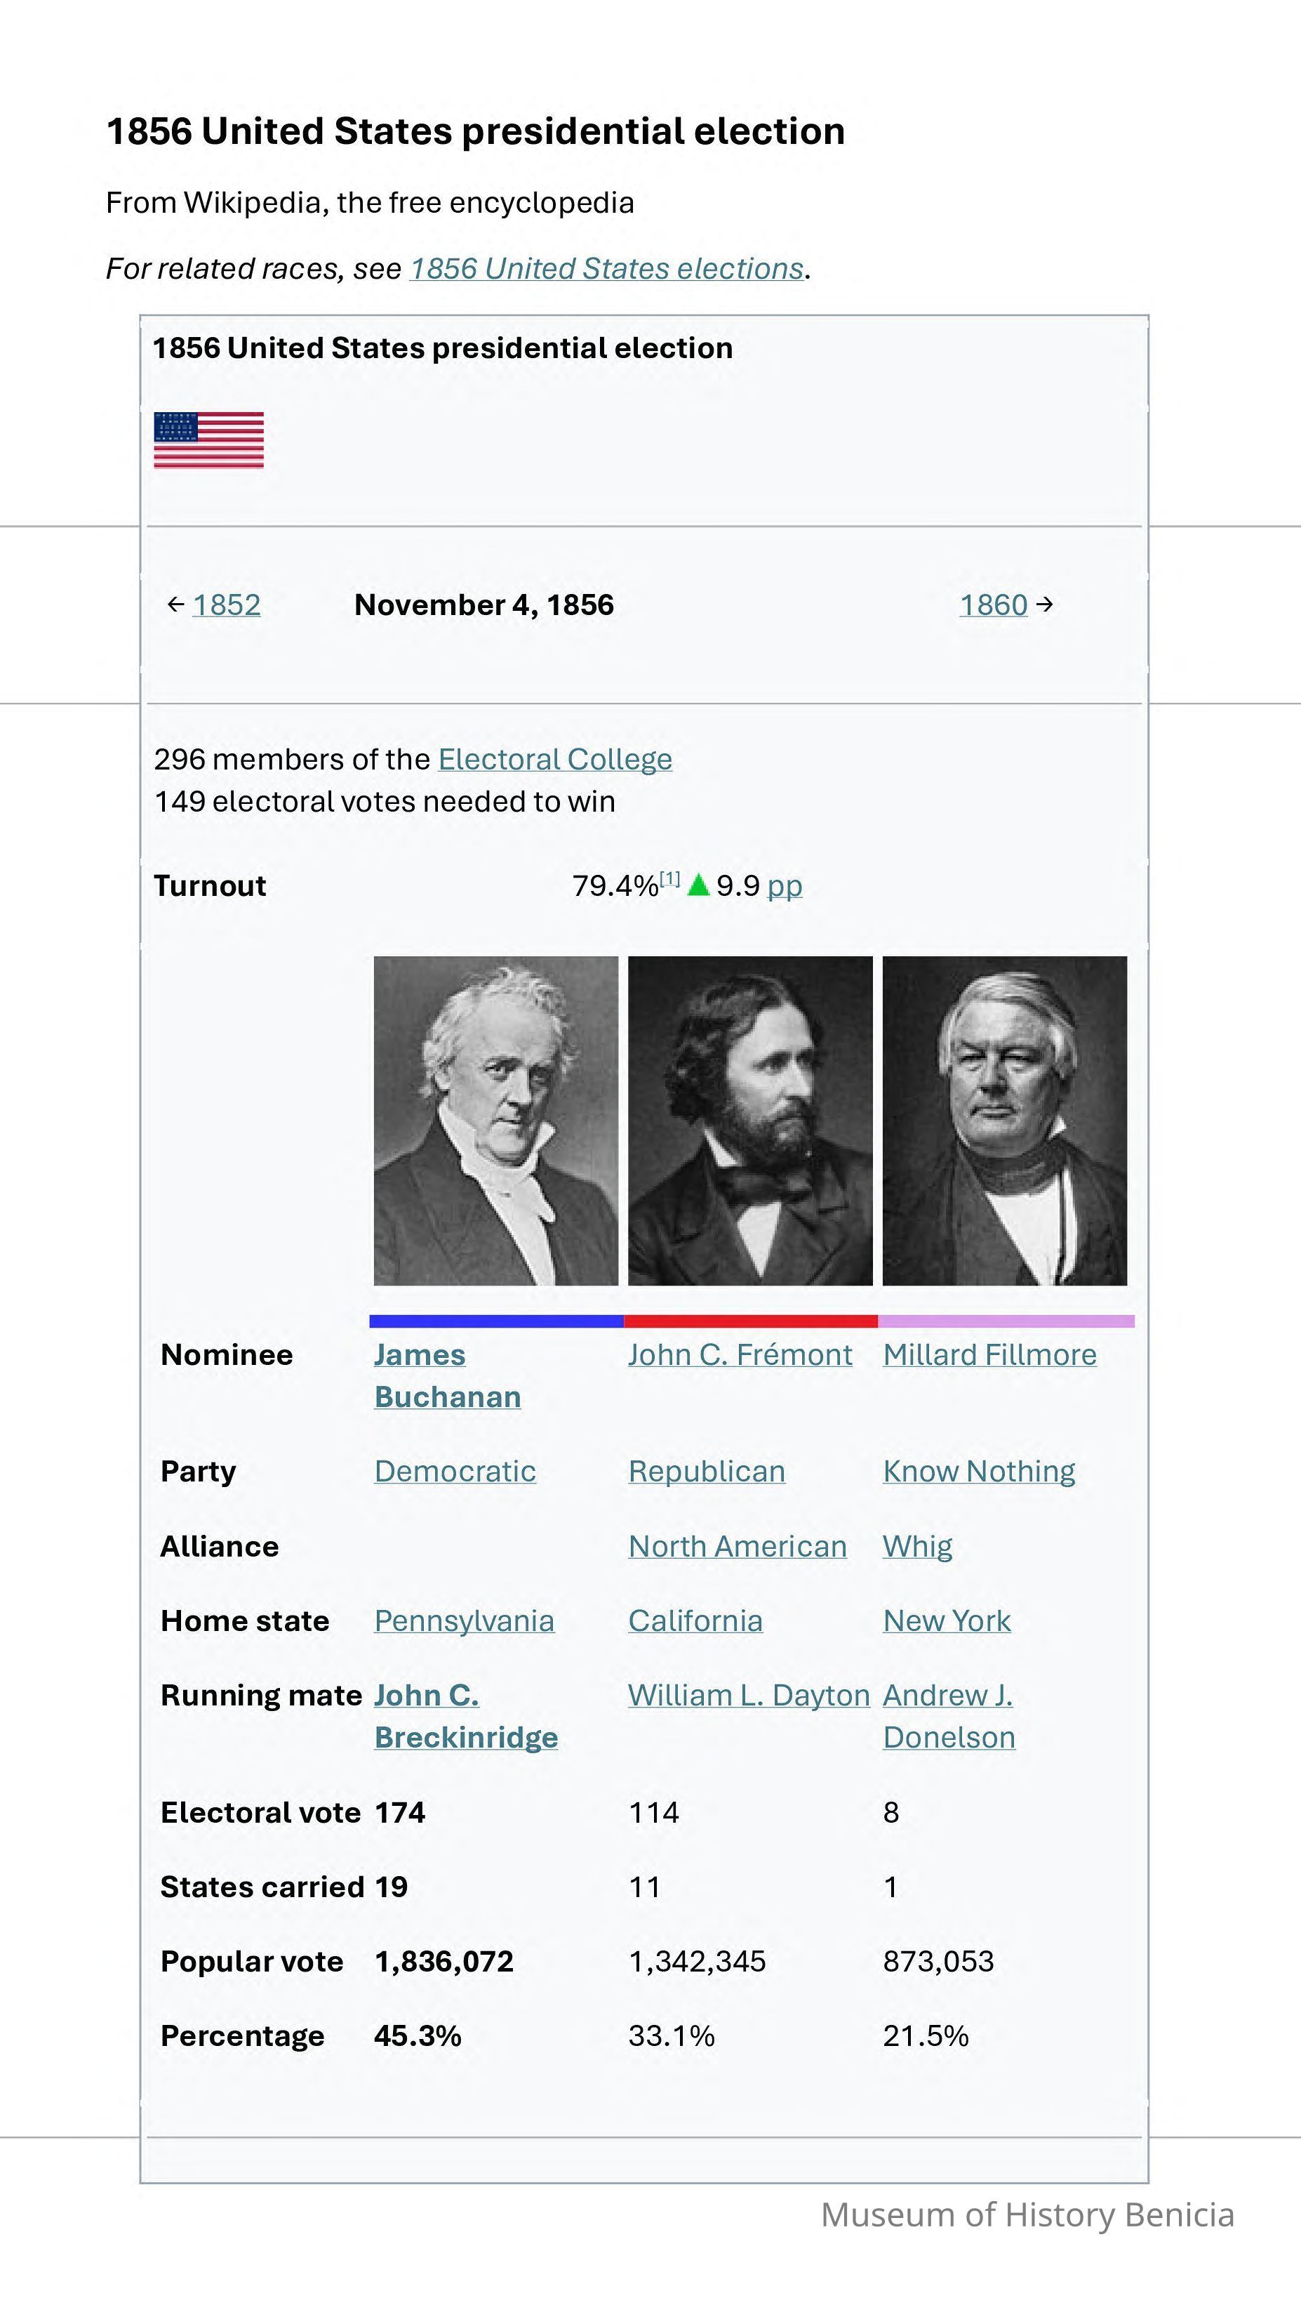
Task: Follow the Know Nothing party link
Action: coord(978,1472)
